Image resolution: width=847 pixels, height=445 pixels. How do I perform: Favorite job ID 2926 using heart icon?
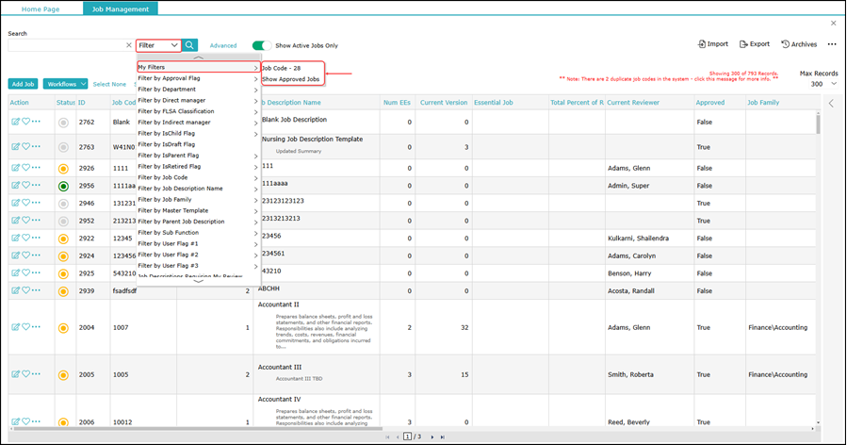25,168
